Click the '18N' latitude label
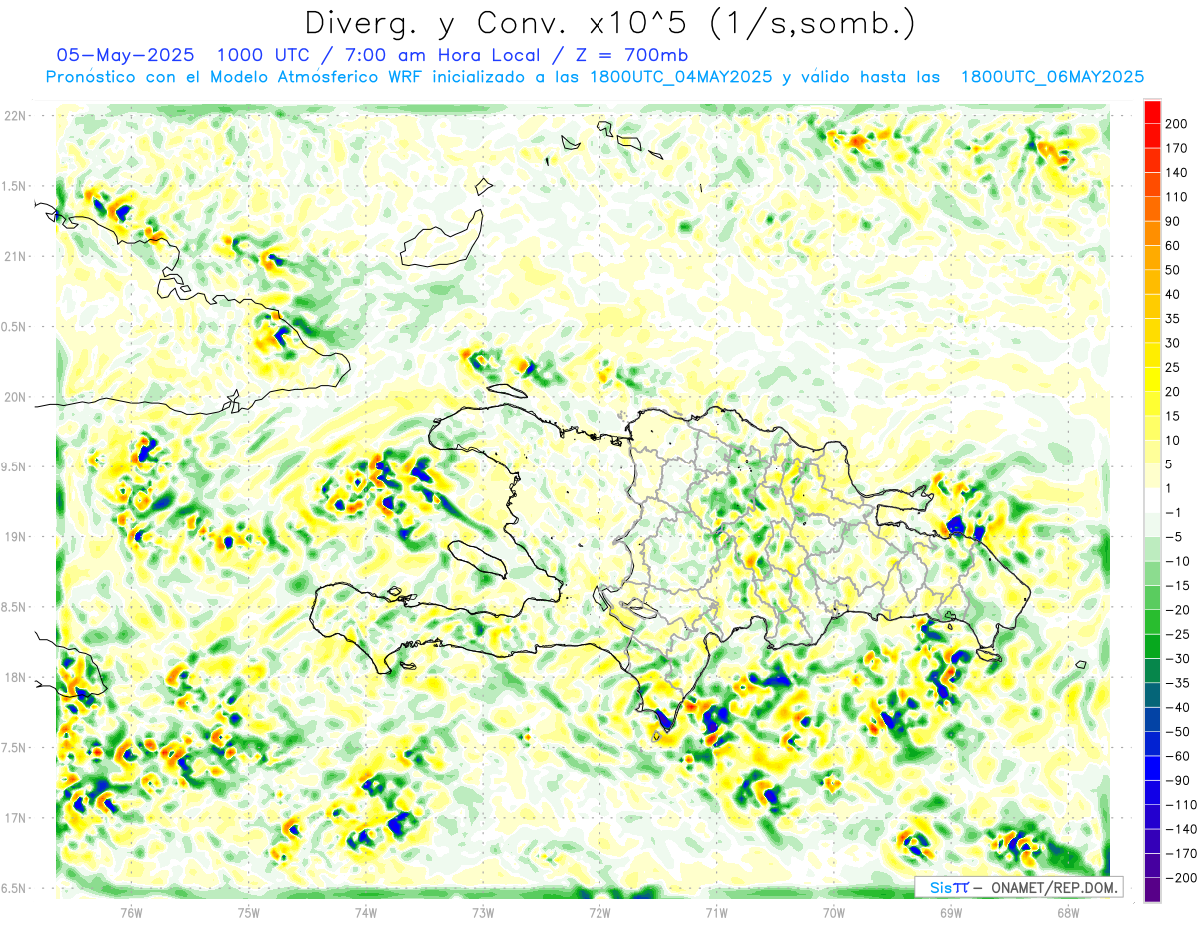The height and width of the screenshot is (926, 1199). coord(15,678)
